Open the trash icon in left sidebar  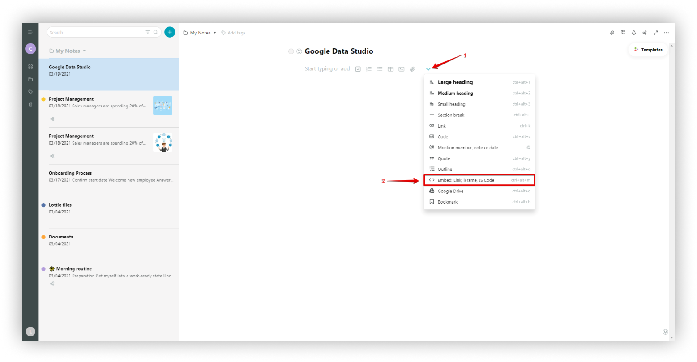click(x=30, y=104)
